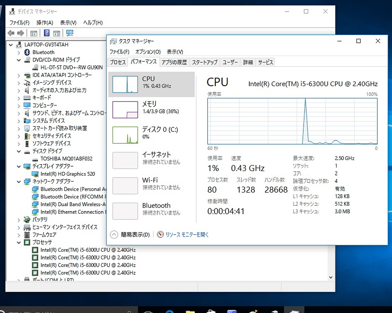This screenshot has width=392, height=313.
Task: Open Help via the blue question mark icon
Action: (47, 33)
